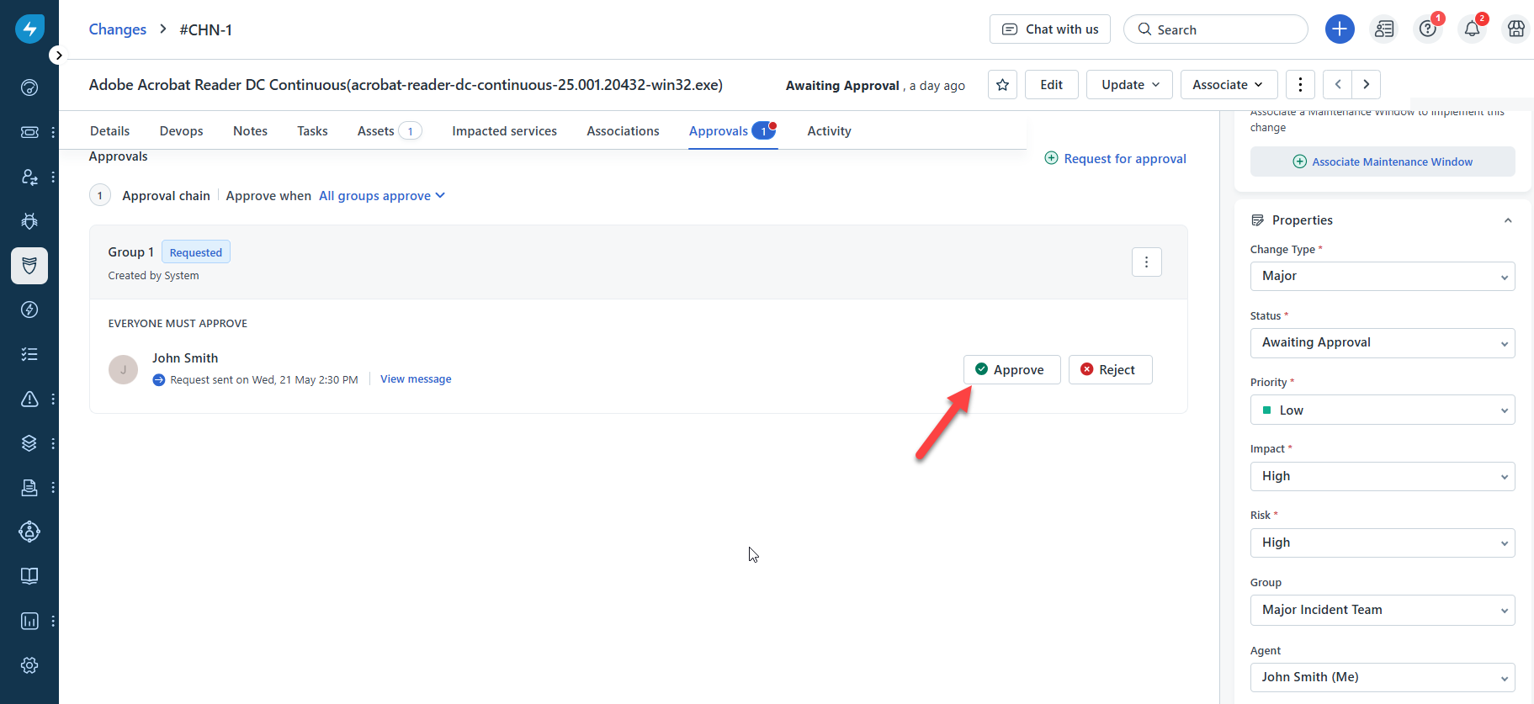Open the bug icon in sidebar
1534x704 pixels.
(x=29, y=221)
